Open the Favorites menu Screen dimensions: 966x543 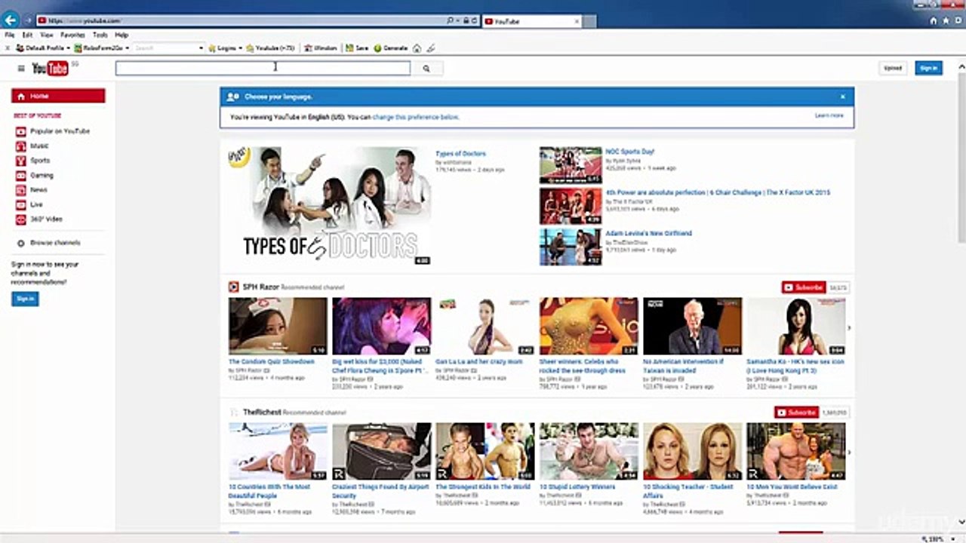(x=72, y=35)
